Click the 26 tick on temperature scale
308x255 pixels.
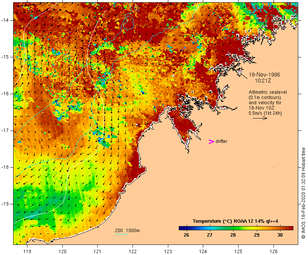[186, 235]
